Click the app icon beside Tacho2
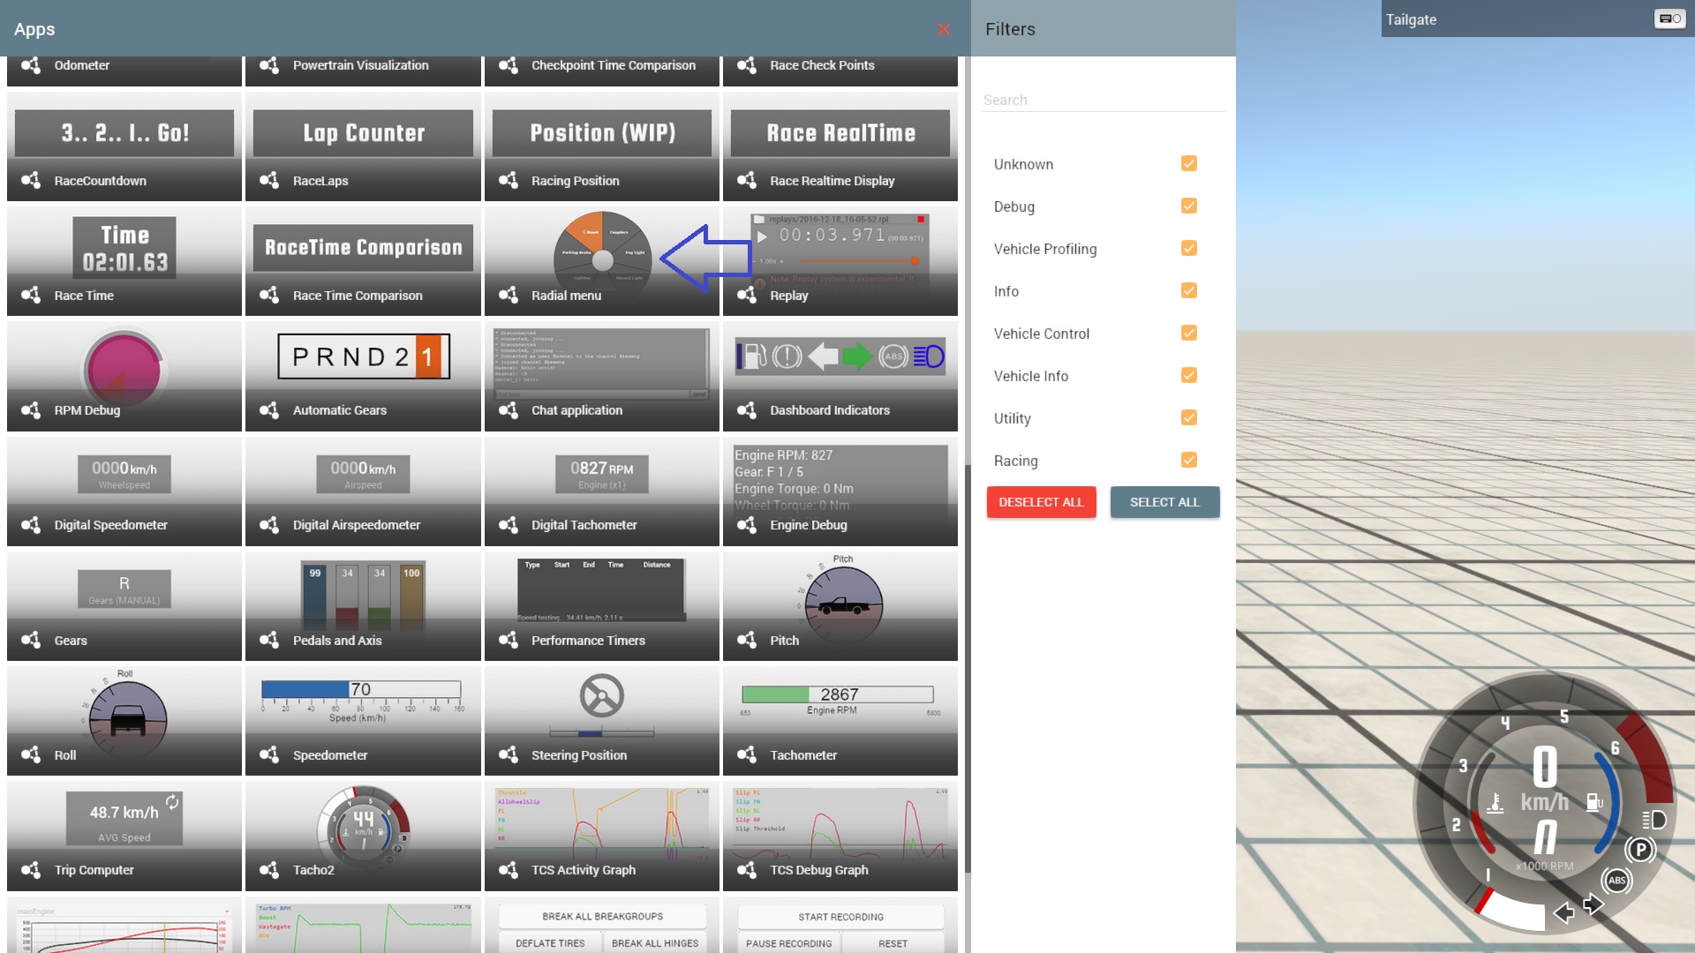Screen dimensions: 1695x953 click(269, 869)
